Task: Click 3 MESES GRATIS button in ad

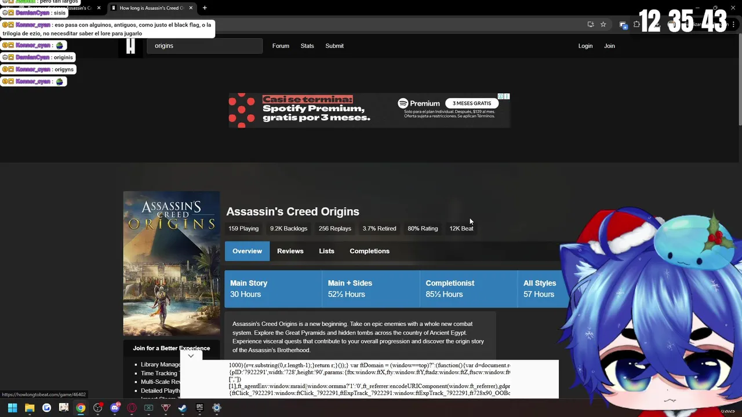Action: 471,103
